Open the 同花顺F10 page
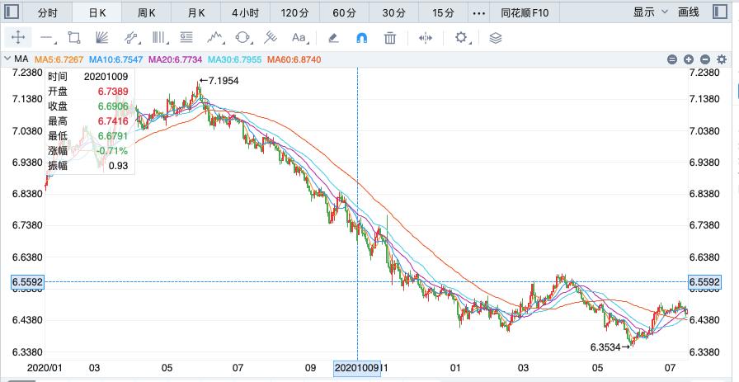 pyautogui.click(x=525, y=12)
